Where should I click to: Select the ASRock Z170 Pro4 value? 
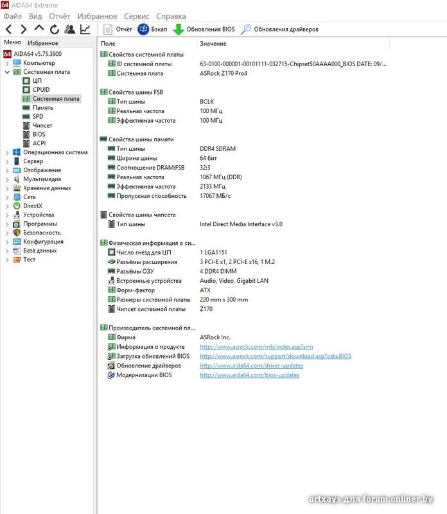pyautogui.click(x=223, y=73)
